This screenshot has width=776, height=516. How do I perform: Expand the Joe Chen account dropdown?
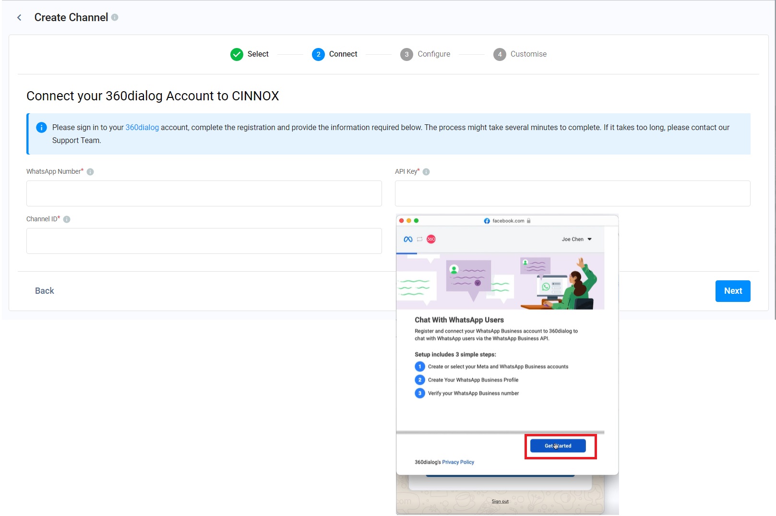click(577, 239)
